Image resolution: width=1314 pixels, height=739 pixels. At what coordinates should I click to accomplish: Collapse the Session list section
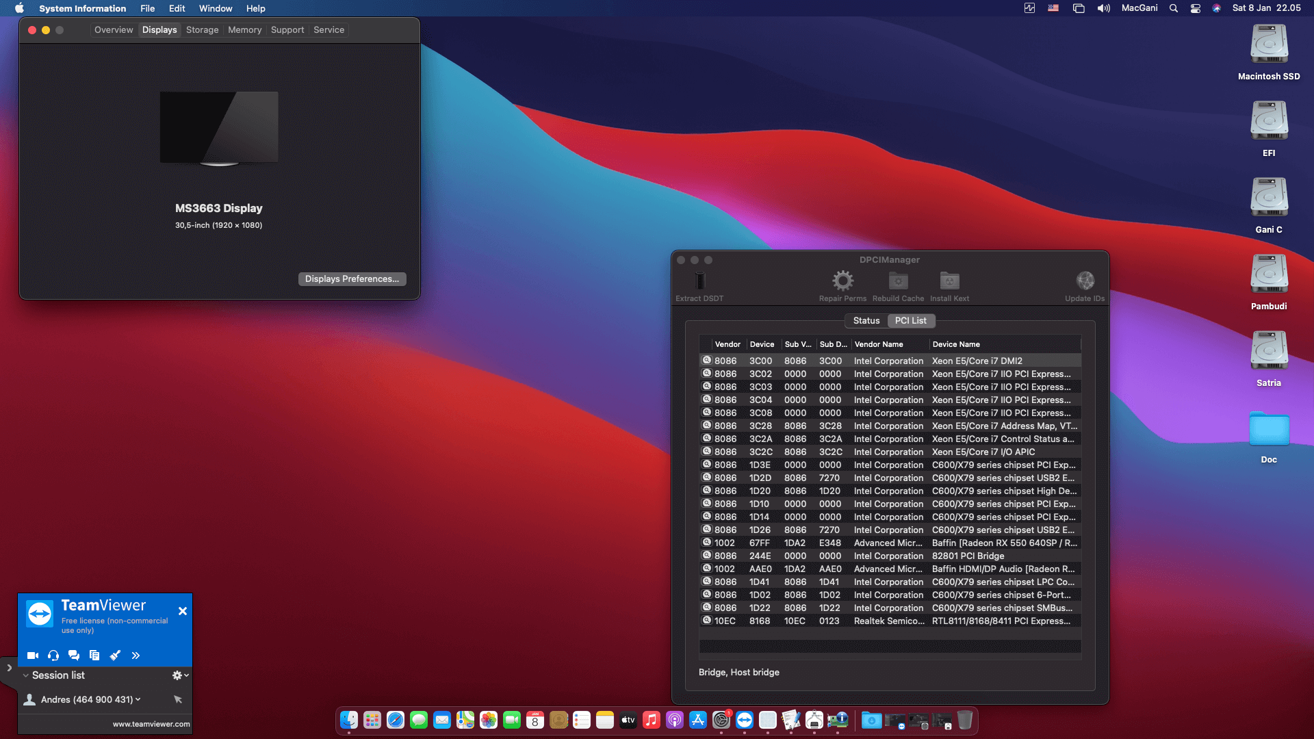coord(26,675)
